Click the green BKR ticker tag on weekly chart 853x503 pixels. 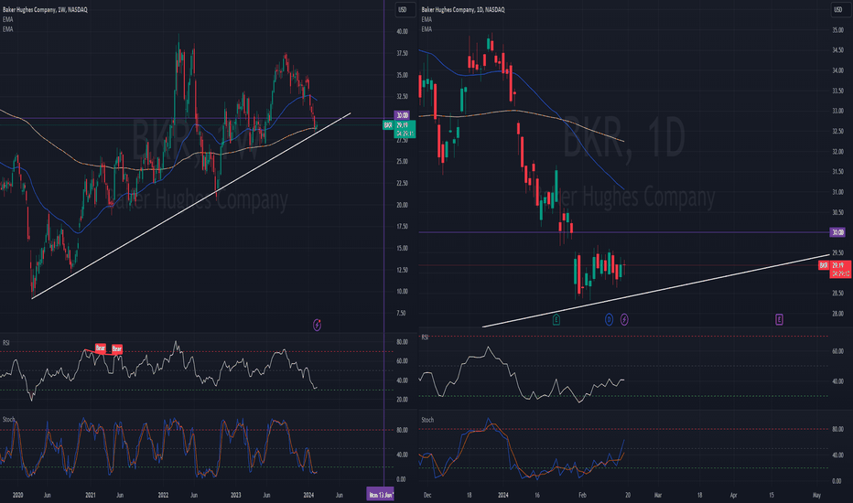[x=388, y=125]
